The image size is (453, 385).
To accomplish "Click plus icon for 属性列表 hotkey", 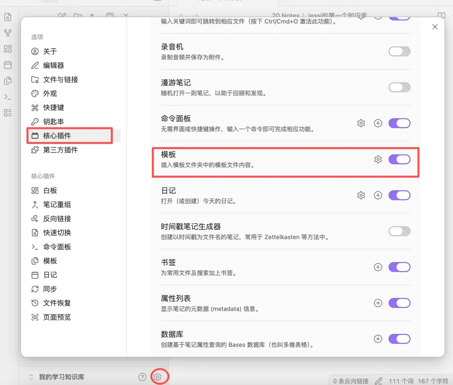I will click(378, 303).
